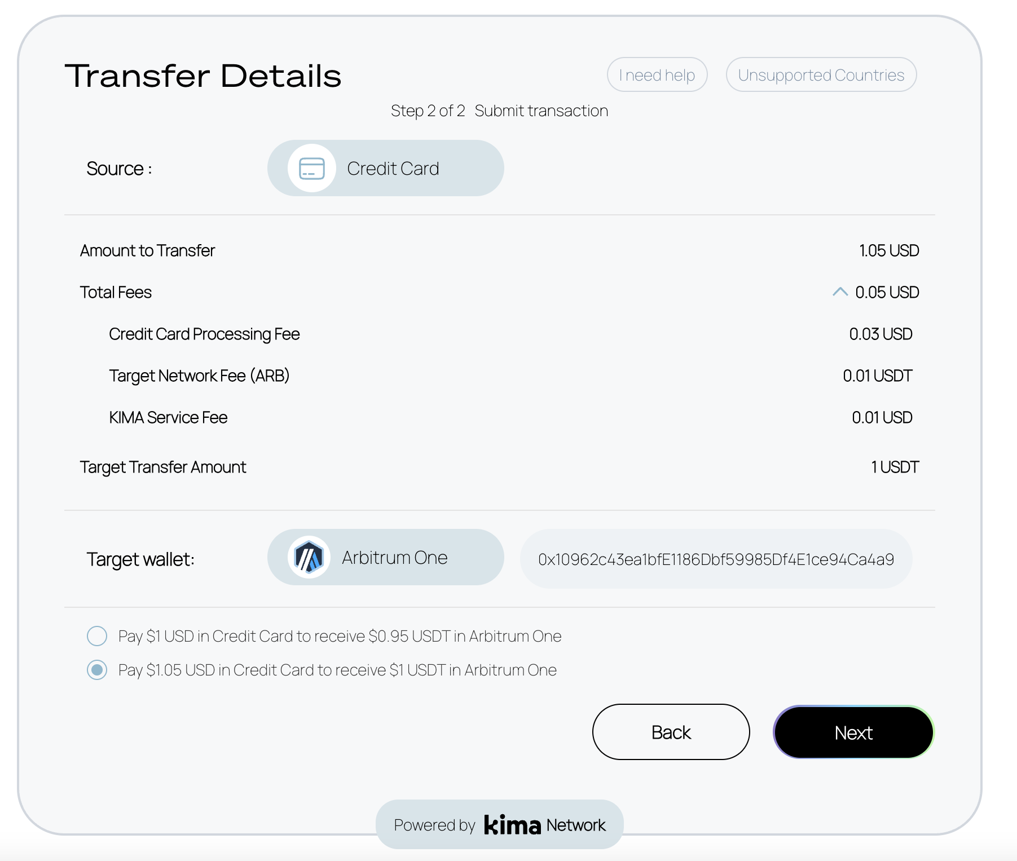
Task: Click the Arbitrum One logo icon
Action: pos(309,558)
